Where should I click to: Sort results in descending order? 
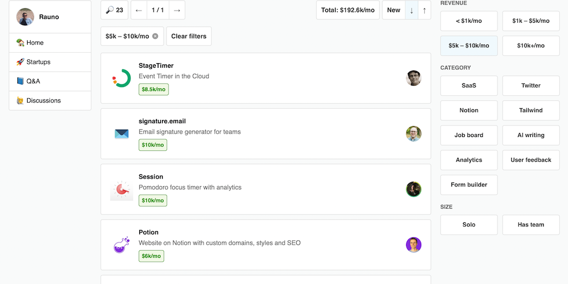[412, 10]
